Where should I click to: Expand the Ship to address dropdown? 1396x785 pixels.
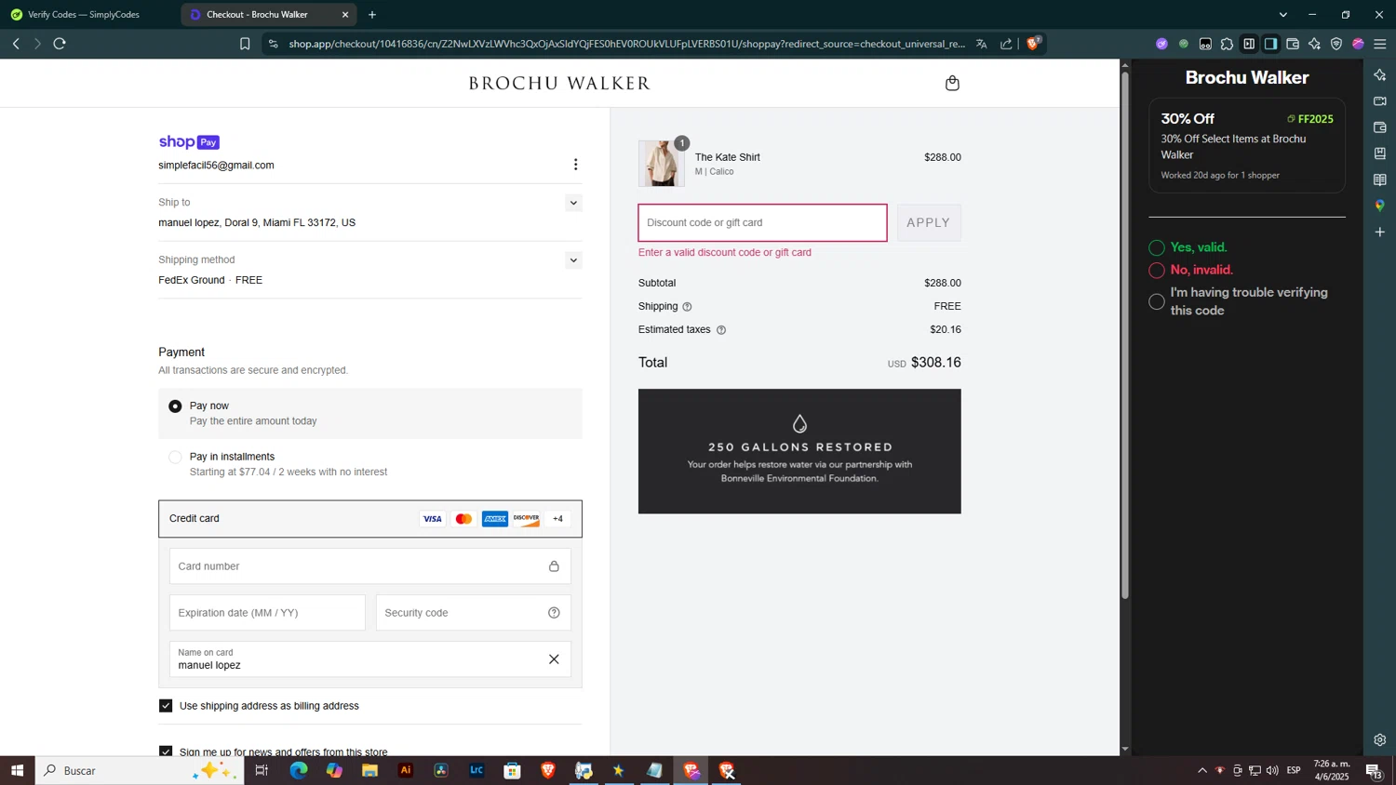tap(573, 203)
